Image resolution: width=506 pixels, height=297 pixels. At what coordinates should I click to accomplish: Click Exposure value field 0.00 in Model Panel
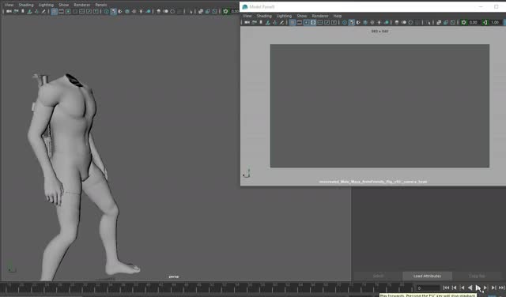click(x=474, y=22)
